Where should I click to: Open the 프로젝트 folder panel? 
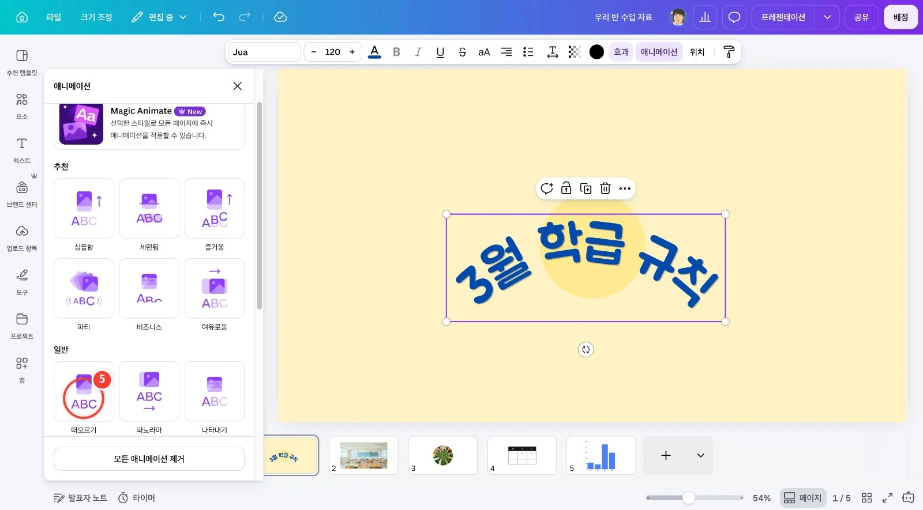tap(22, 326)
